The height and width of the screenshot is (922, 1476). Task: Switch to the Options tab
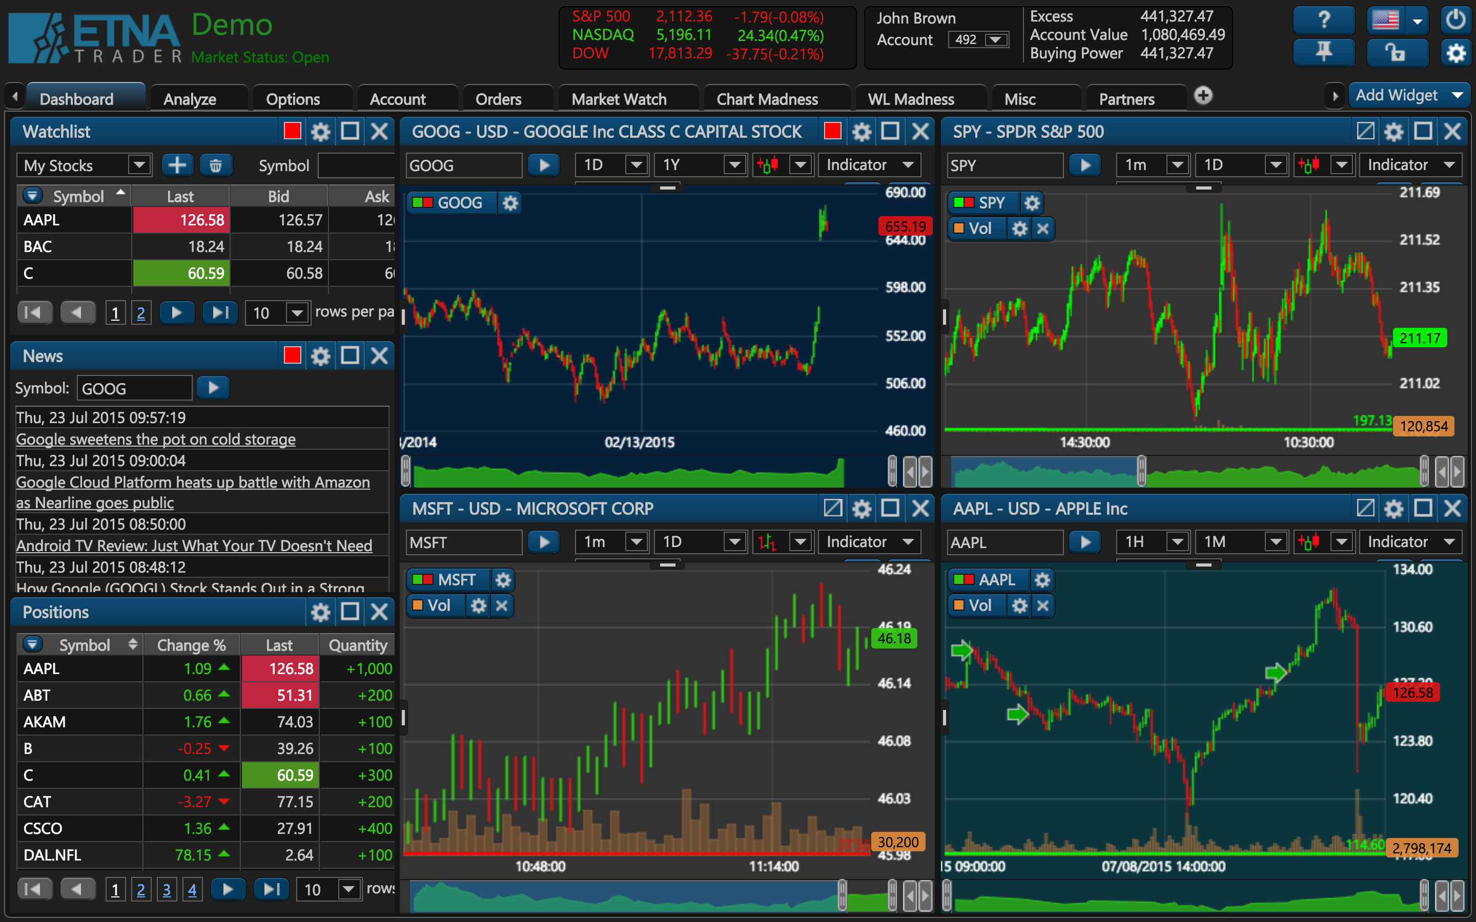pos(293,99)
